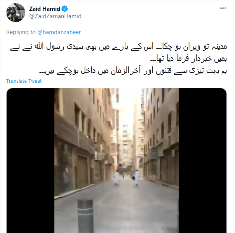Click the "Replying to" label text
Viewport: 235px width, 233px height.
tap(21, 32)
